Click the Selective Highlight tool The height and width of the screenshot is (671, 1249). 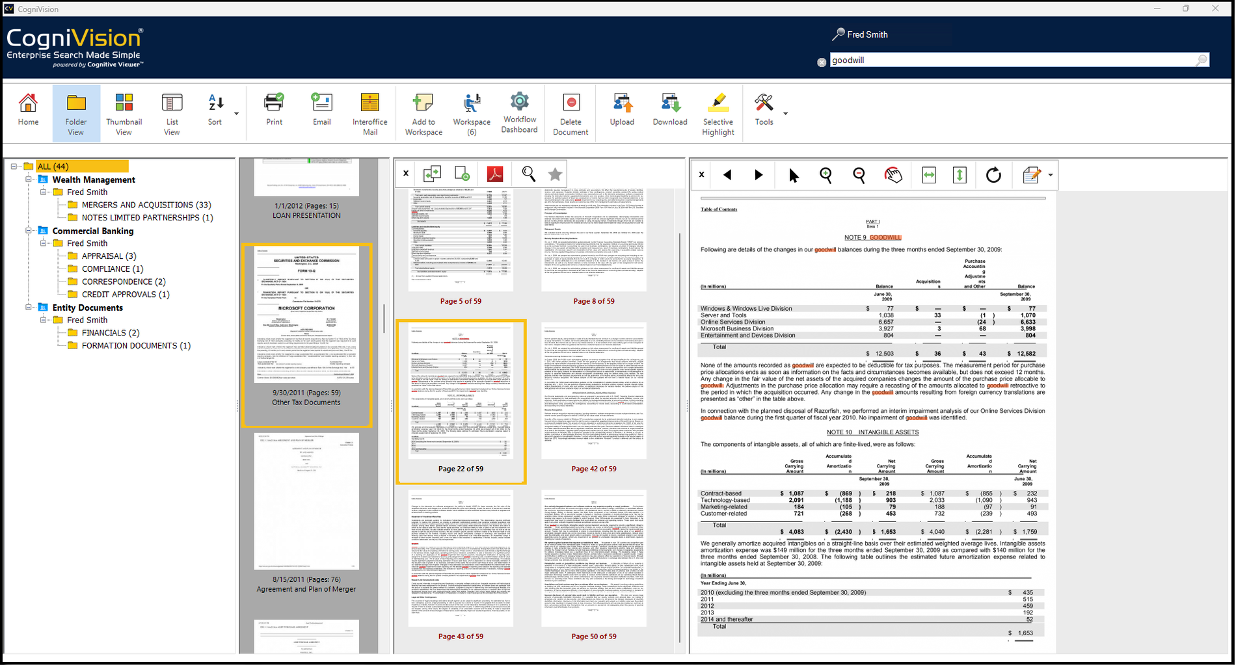[x=718, y=113]
